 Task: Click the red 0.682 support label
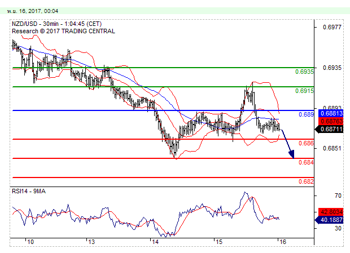click(x=306, y=181)
